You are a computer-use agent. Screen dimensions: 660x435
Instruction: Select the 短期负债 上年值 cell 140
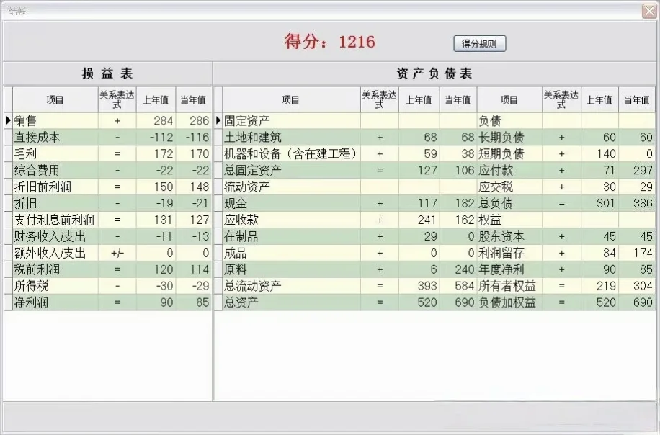(599, 153)
